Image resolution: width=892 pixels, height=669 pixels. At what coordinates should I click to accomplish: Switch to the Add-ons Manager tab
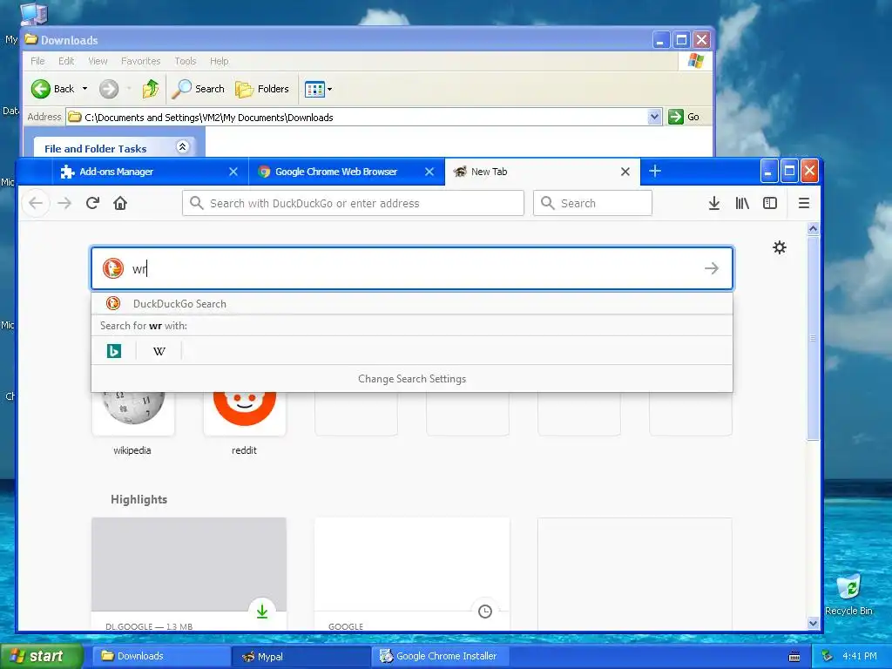tap(150, 172)
